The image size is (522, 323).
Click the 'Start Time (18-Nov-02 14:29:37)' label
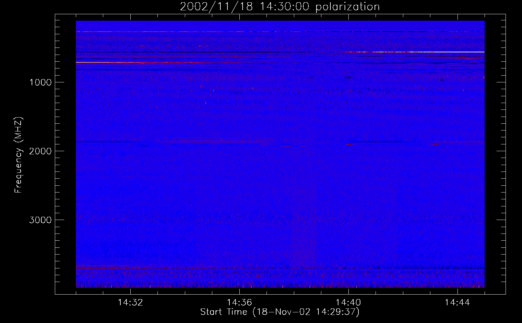pos(280,312)
